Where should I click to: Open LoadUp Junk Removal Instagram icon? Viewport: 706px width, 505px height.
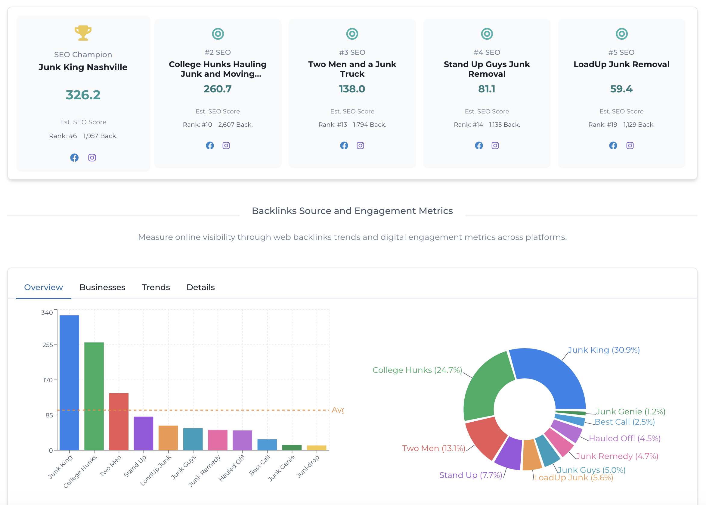pos(630,146)
